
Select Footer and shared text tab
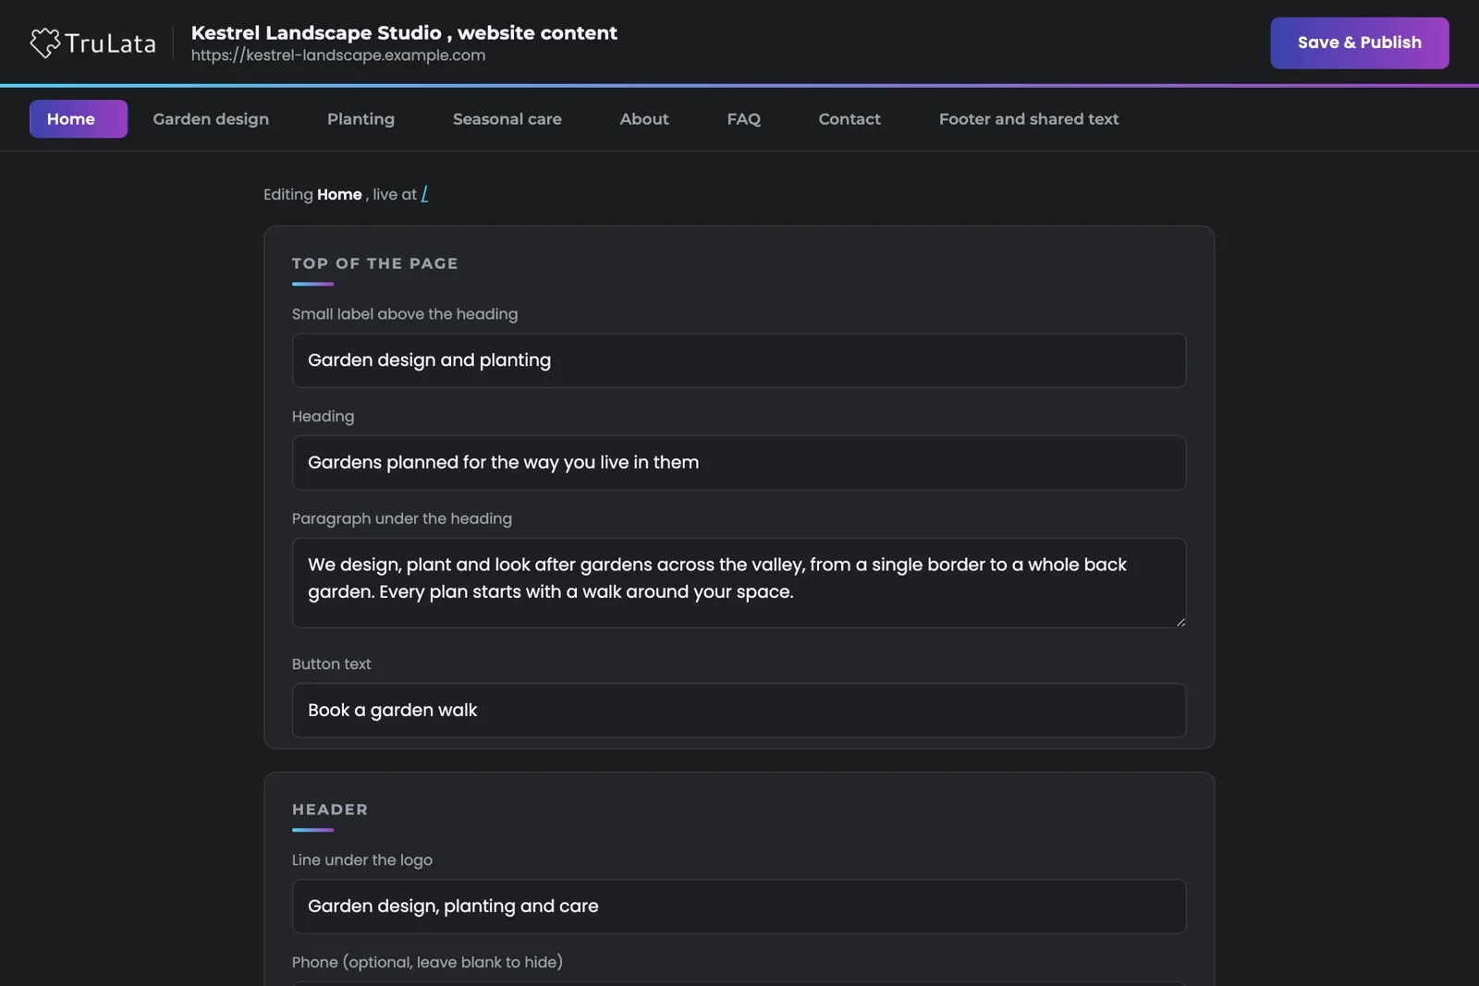tap(1029, 119)
